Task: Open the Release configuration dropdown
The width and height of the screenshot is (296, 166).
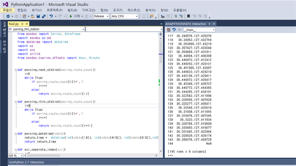Action: coord(102,16)
